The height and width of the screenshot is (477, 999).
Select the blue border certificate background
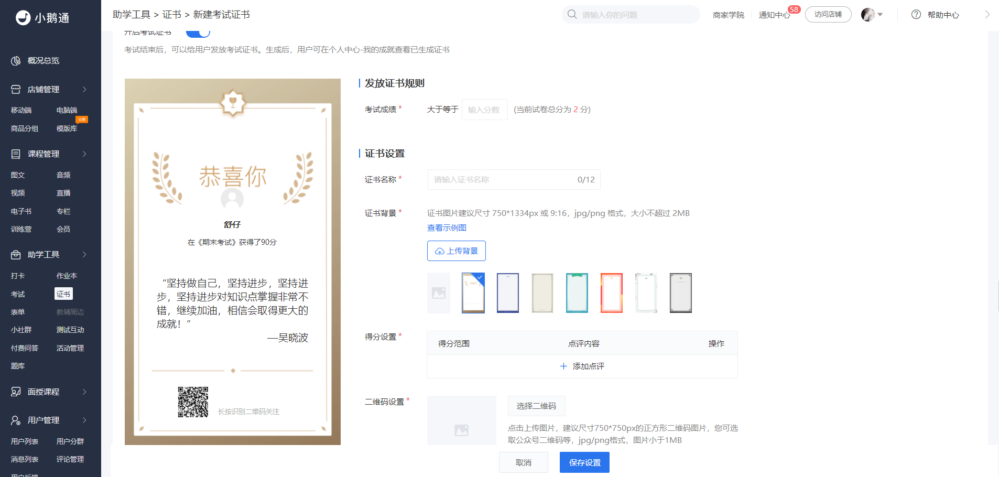(x=508, y=293)
